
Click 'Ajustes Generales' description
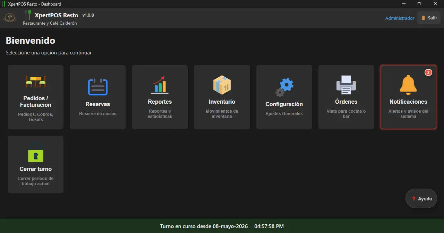point(284,114)
